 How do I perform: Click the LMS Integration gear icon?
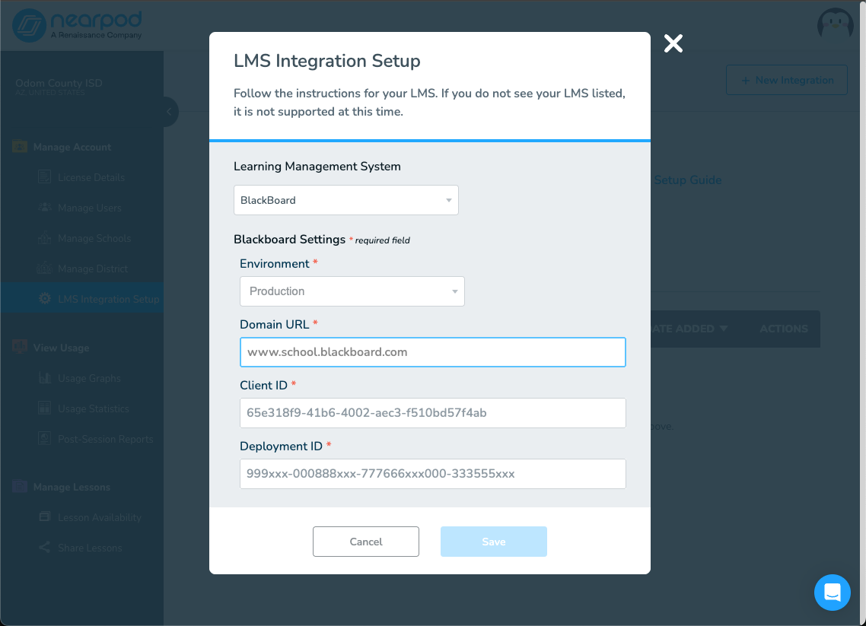45,298
